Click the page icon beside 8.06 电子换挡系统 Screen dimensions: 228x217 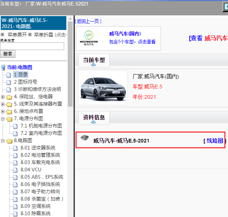[15, 184]
